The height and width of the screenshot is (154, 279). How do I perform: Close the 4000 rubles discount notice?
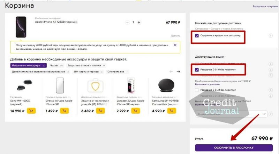[x=175, y=45]
